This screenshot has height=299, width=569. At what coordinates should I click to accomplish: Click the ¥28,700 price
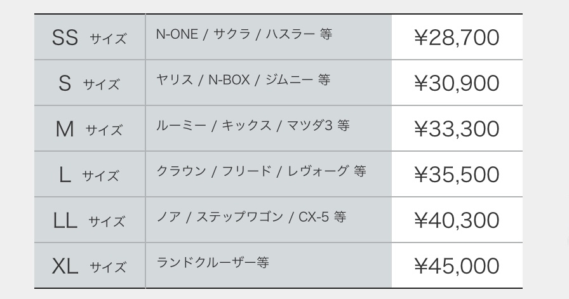point(457,37)
